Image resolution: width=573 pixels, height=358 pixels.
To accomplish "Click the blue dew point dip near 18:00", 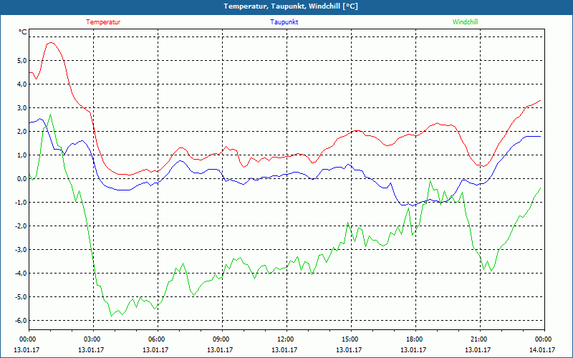I will coord(413,205).
